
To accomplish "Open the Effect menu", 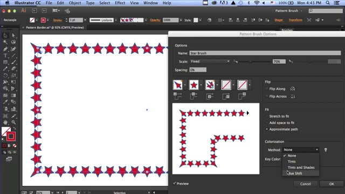I will point(120,3).
